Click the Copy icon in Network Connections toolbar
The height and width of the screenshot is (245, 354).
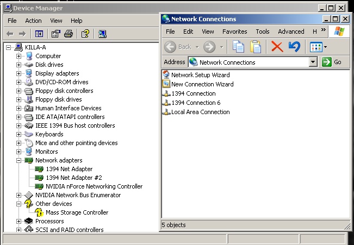(x=238, y=47)
